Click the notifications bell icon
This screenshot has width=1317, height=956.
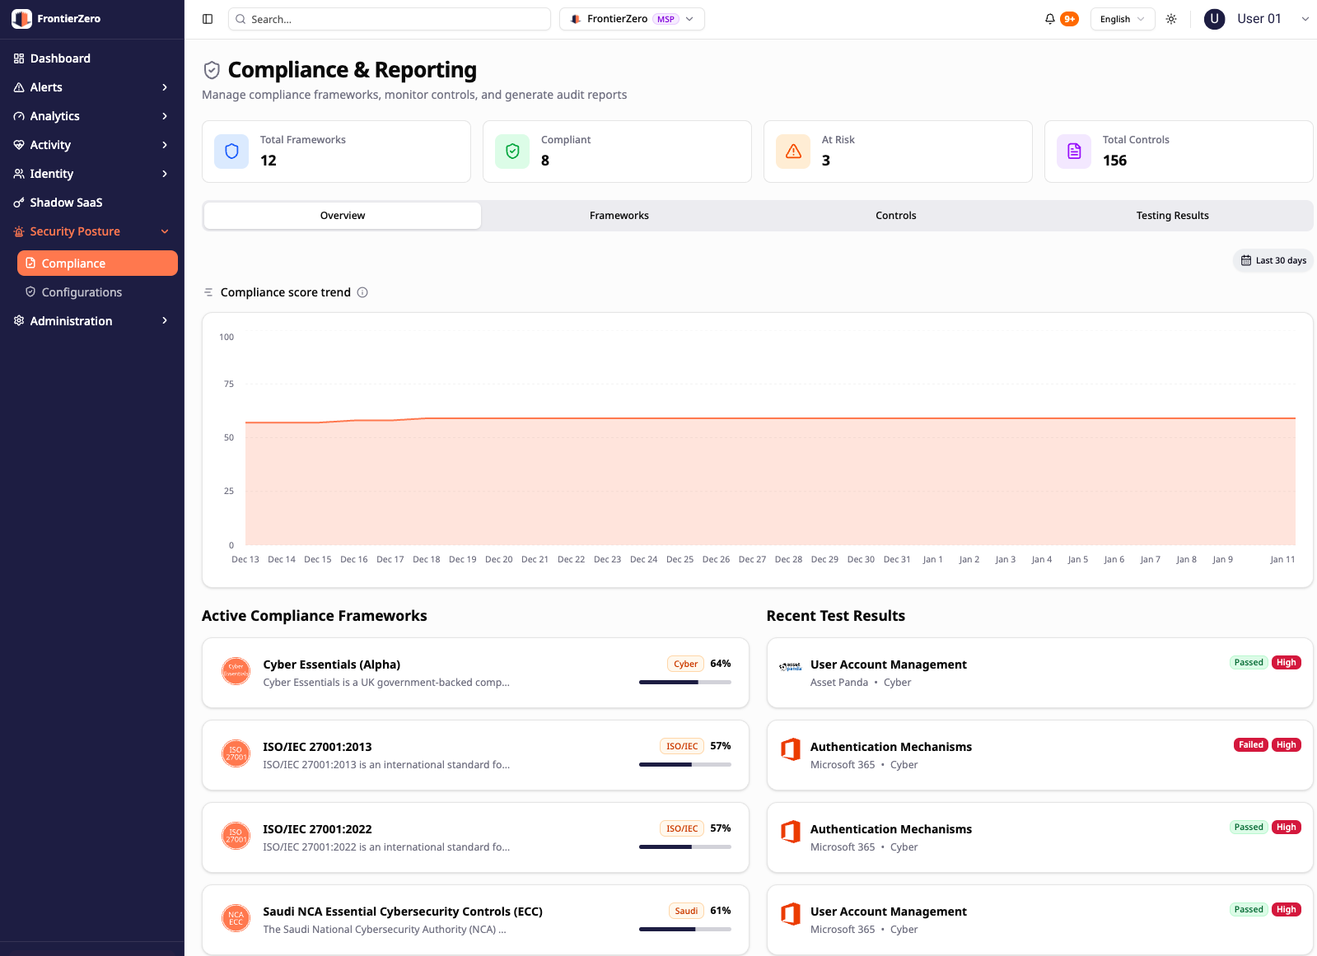(1050, 19)
